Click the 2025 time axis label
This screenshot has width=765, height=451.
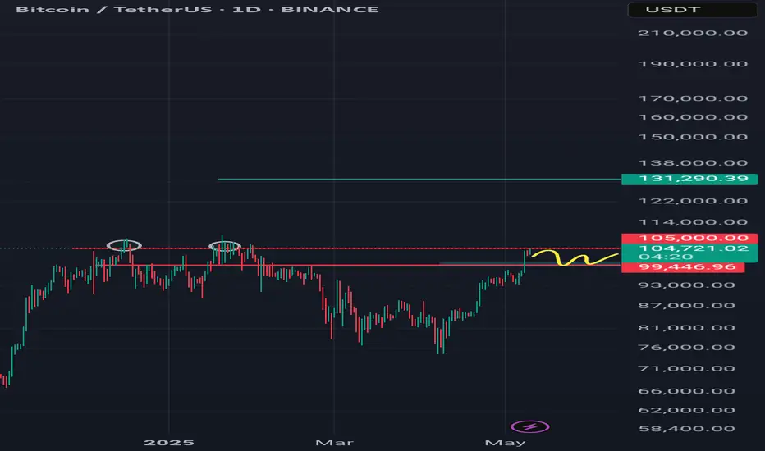(169, 443)
